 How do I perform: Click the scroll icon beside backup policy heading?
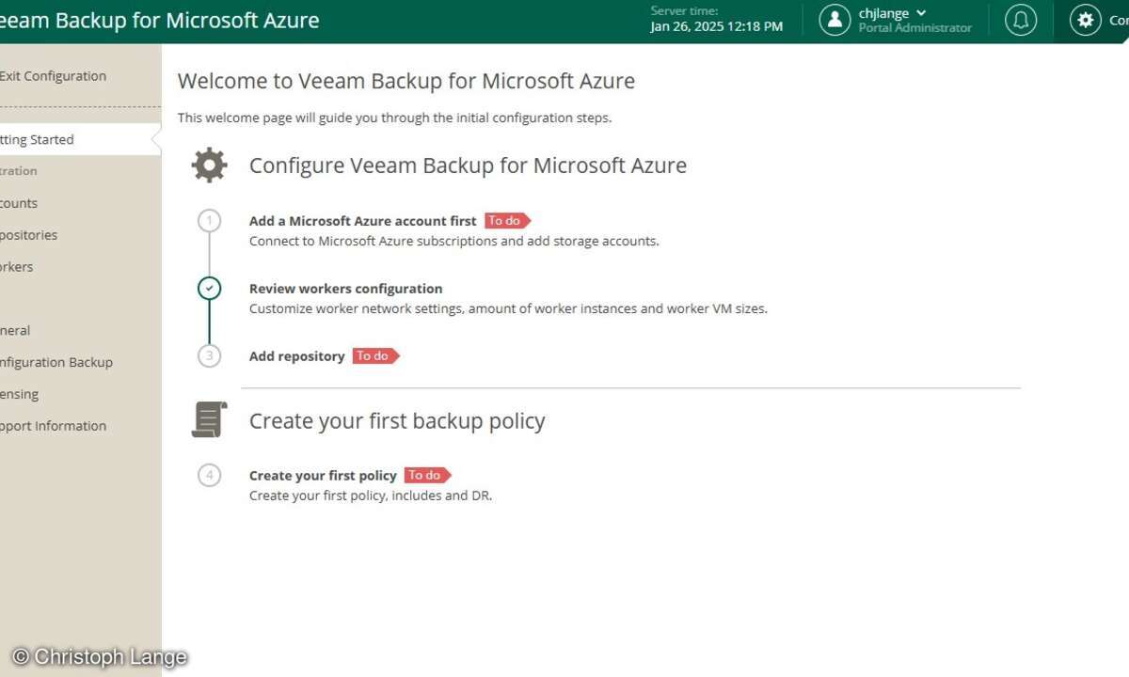coord(209,419)
